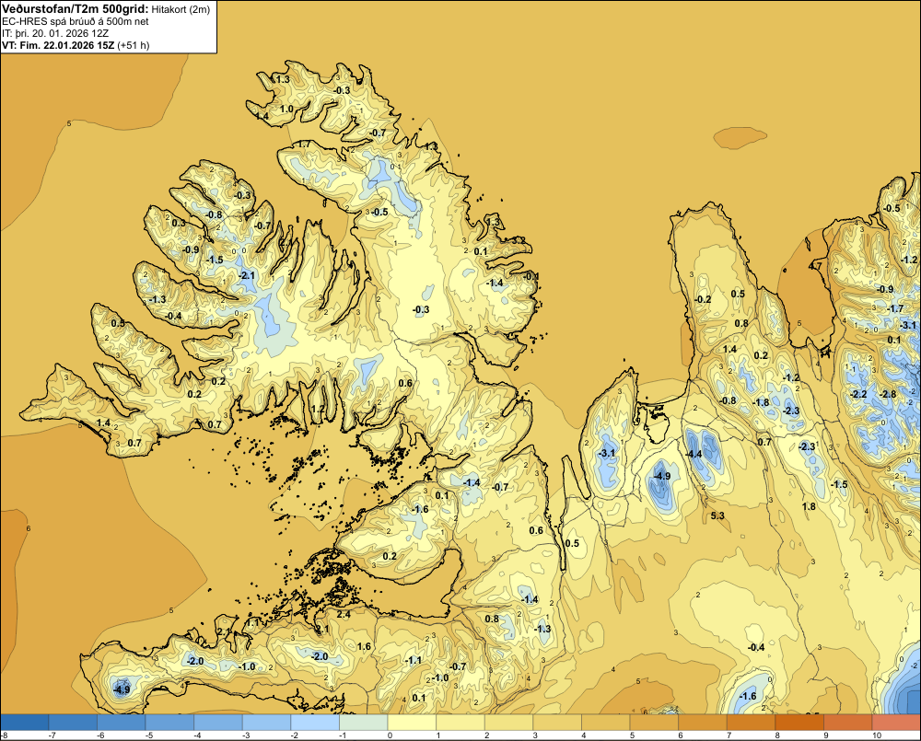Click the 'Veðurstofan/T2m 500grid:' title text
Viewport: 921px width, 741px height.
coord(76,9)
